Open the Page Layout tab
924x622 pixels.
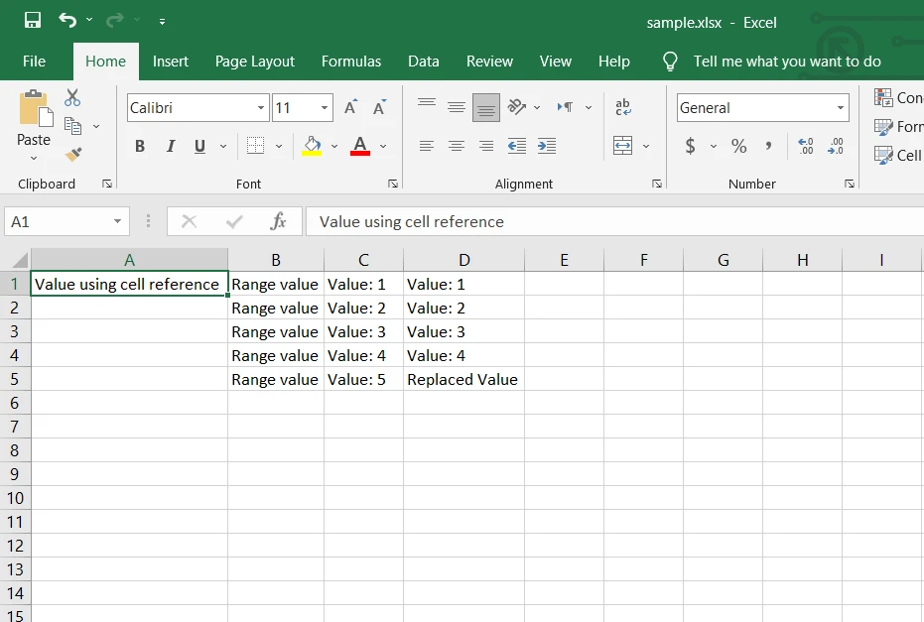tap(255, 62)
